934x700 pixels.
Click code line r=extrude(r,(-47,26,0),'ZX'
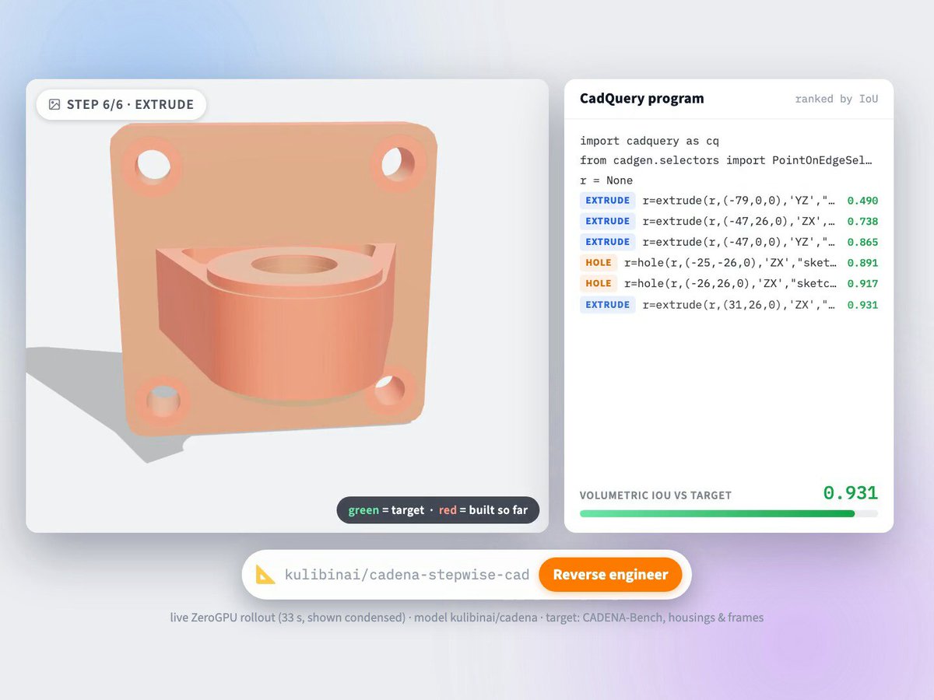pos(739,221)
